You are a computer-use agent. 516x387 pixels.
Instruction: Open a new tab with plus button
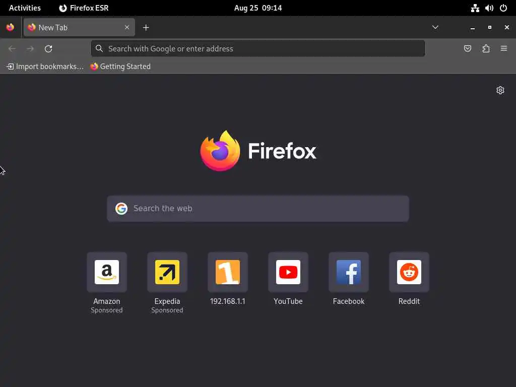146,28
